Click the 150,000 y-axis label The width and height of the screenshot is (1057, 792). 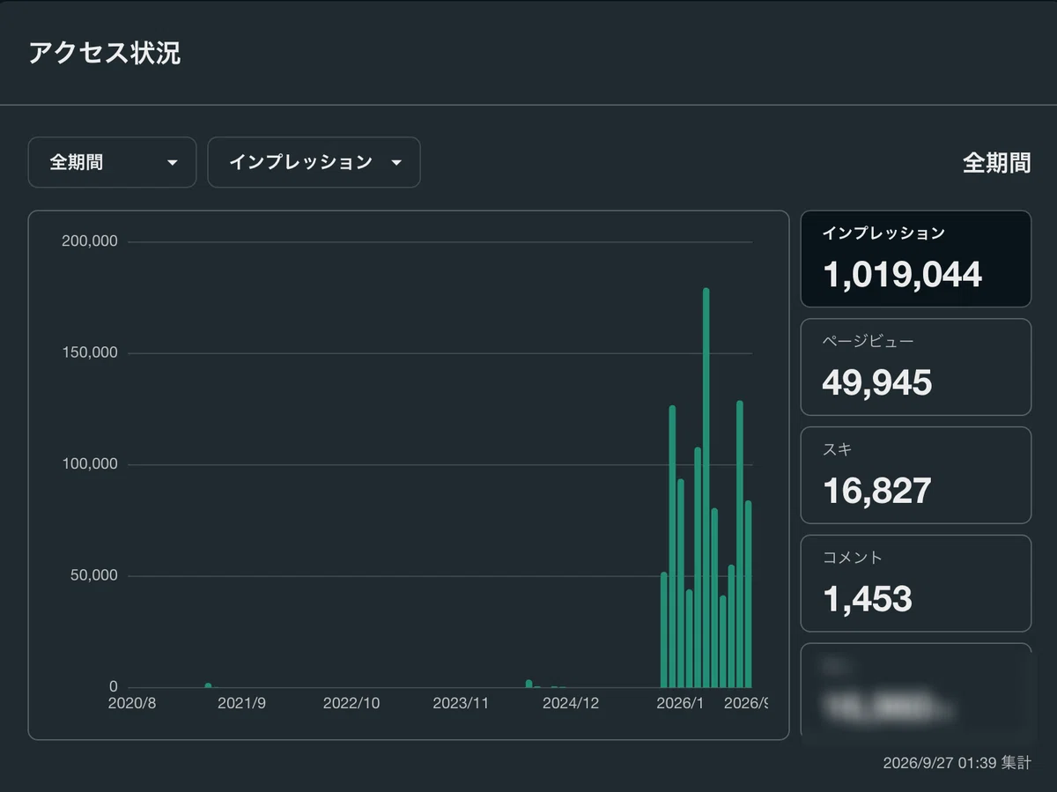point(90,353)
